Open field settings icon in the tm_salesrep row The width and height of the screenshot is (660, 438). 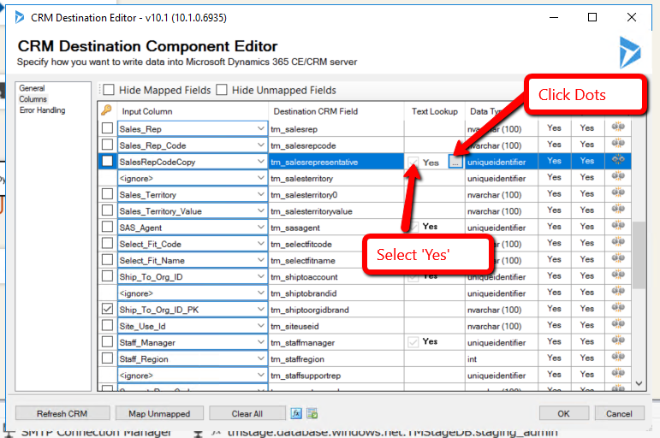click(x=618, y=127)
